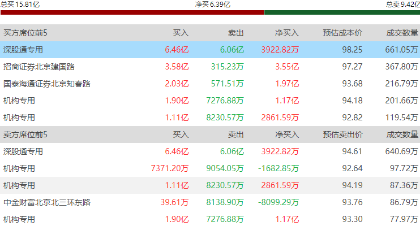Select highlighted 深股通专用 buyer row
Viewport: 420px width, 226px height.
(210, 50)
